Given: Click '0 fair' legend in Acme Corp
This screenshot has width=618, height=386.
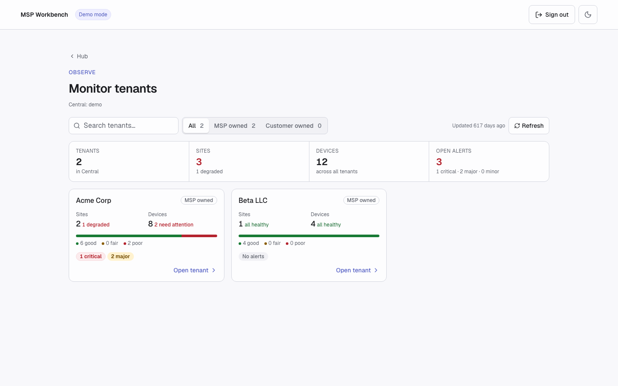Looking at the screenshot, I should coord(110,243).
